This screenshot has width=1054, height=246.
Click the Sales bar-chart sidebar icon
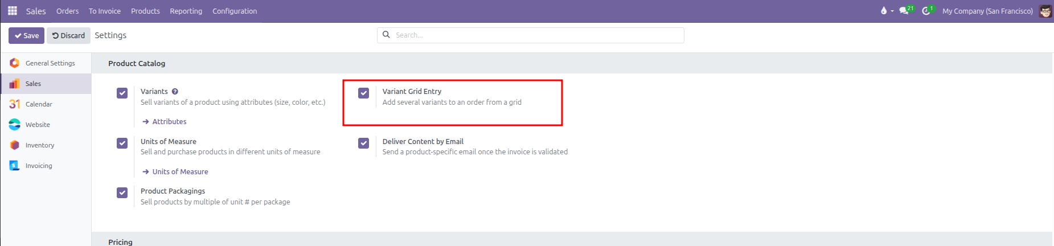click(14, 84)
